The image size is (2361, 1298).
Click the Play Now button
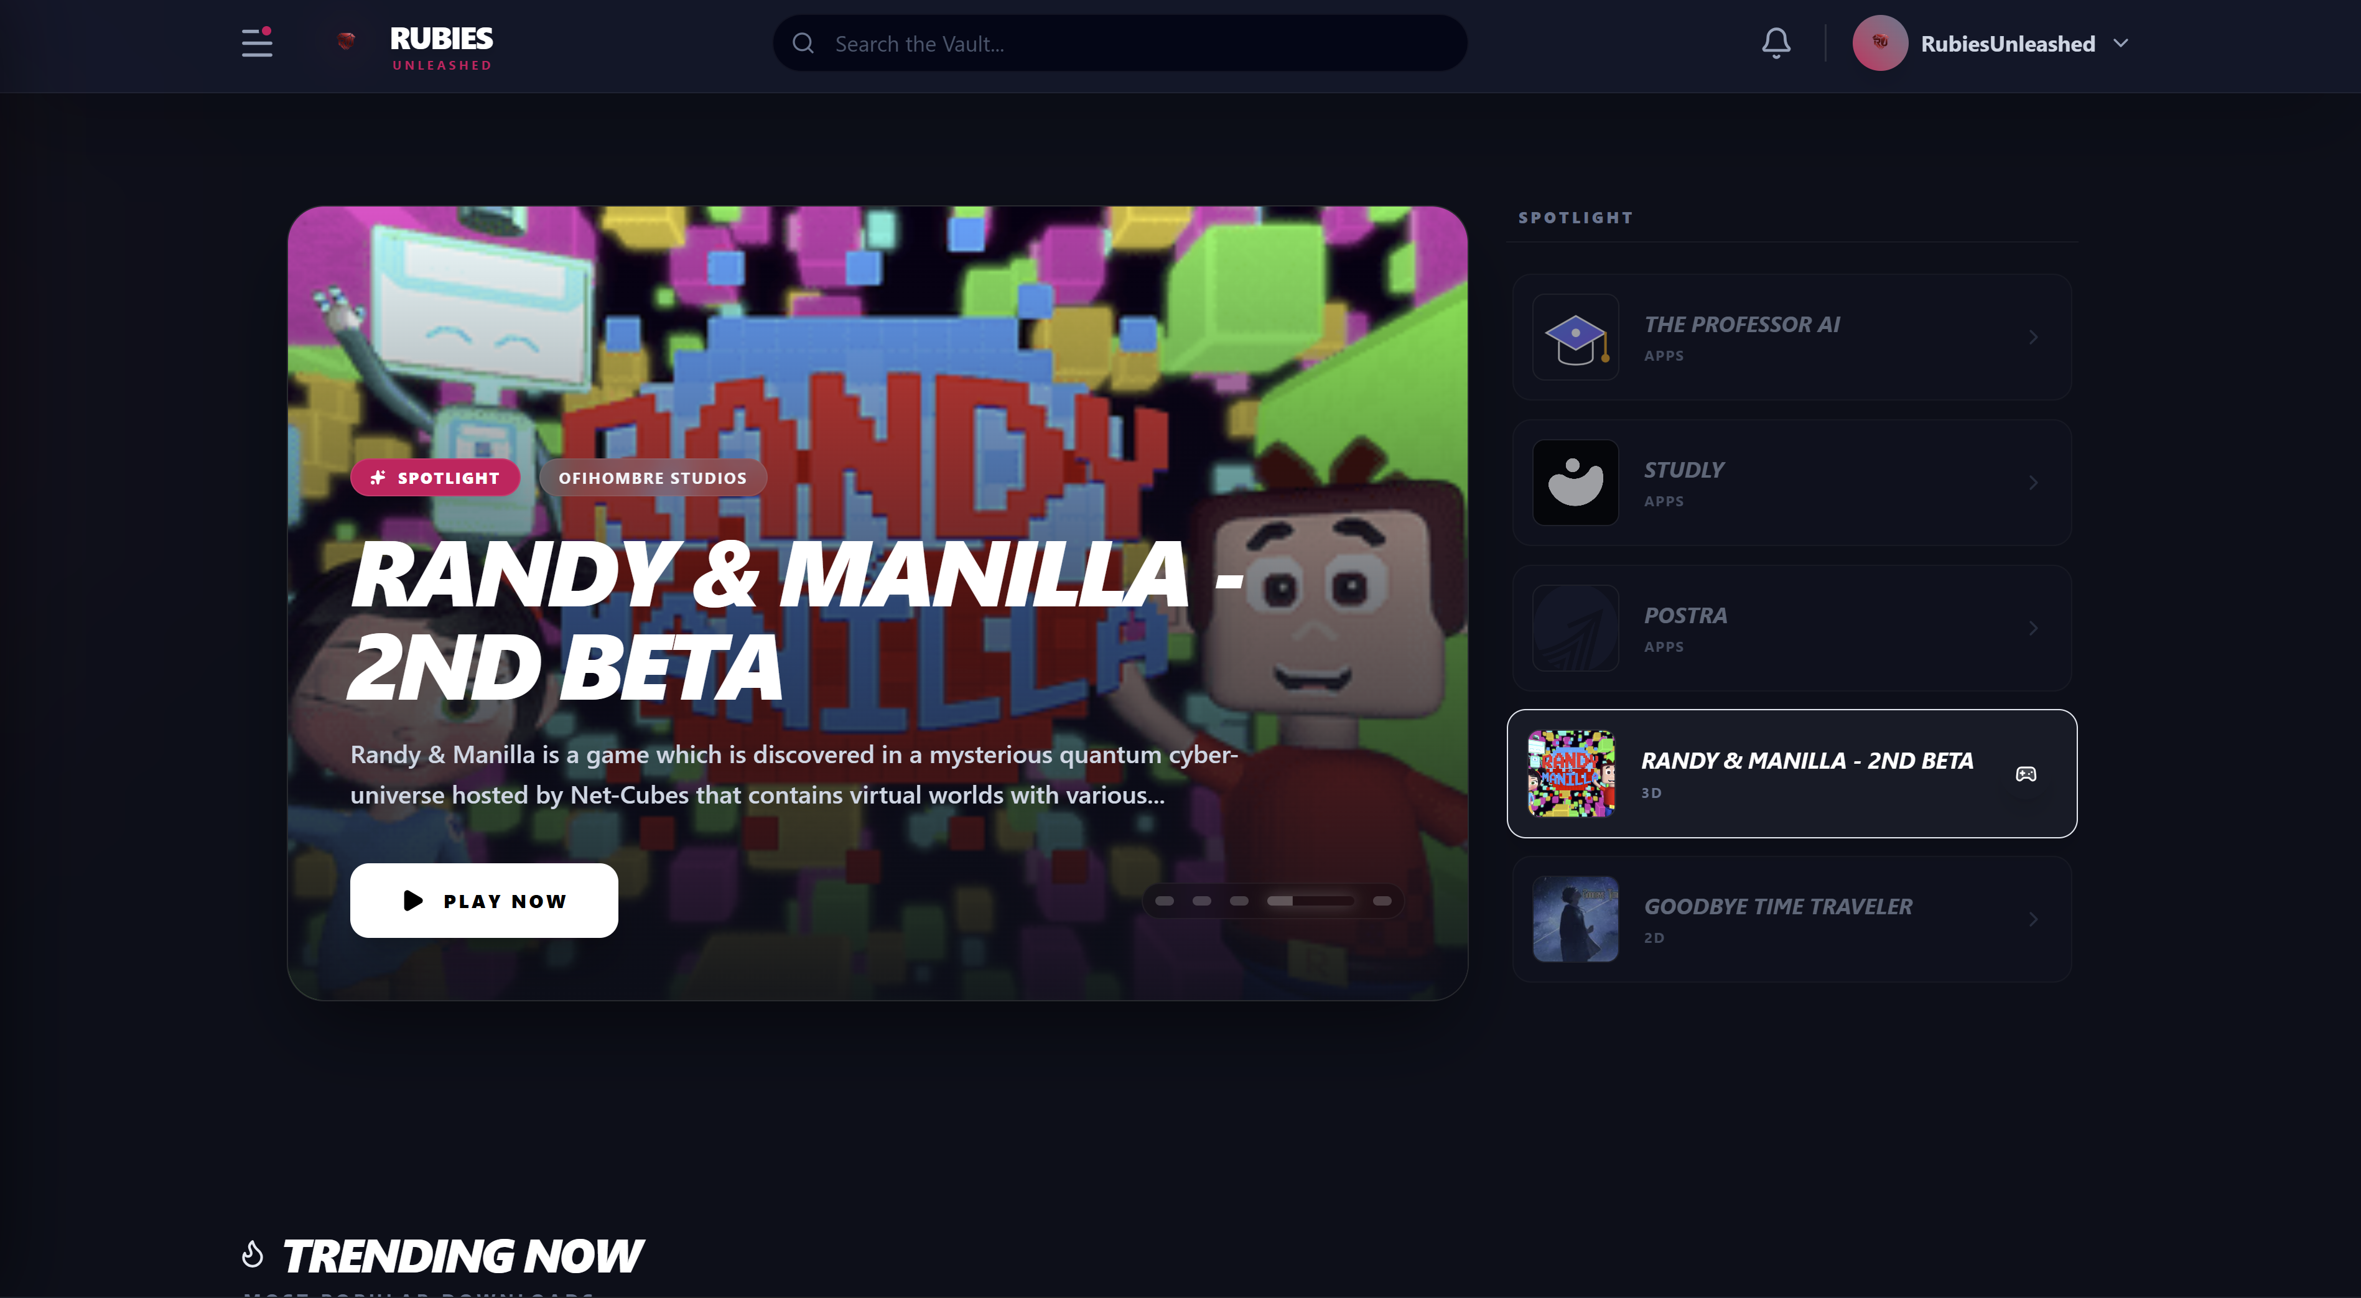[x=484, y=901]
